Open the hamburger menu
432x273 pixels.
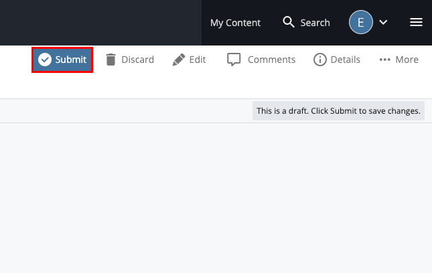[x=416, y=22]
